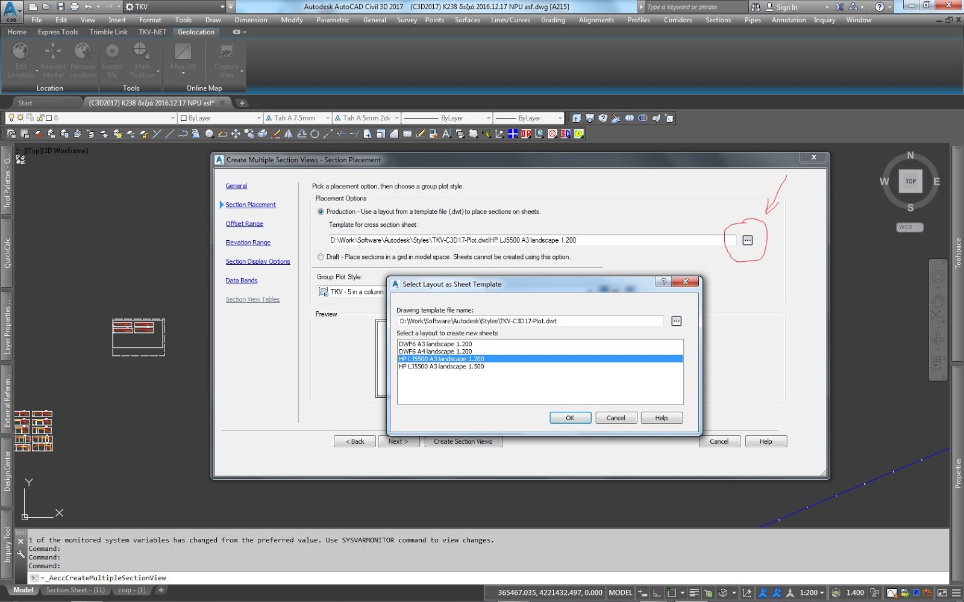Toggle layer 0 freeze sun icon
The width and height of the screenshot is (964, 602).
pos(20,118)
